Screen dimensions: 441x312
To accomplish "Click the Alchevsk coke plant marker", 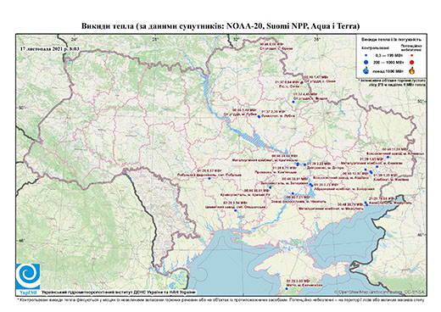I will [388, 157].
